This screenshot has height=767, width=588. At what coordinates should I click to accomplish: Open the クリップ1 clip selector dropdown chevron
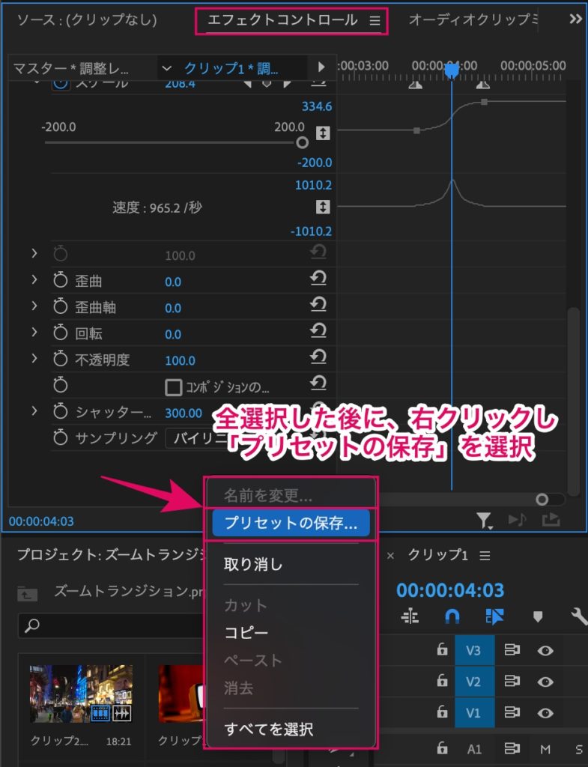(166, 68)
